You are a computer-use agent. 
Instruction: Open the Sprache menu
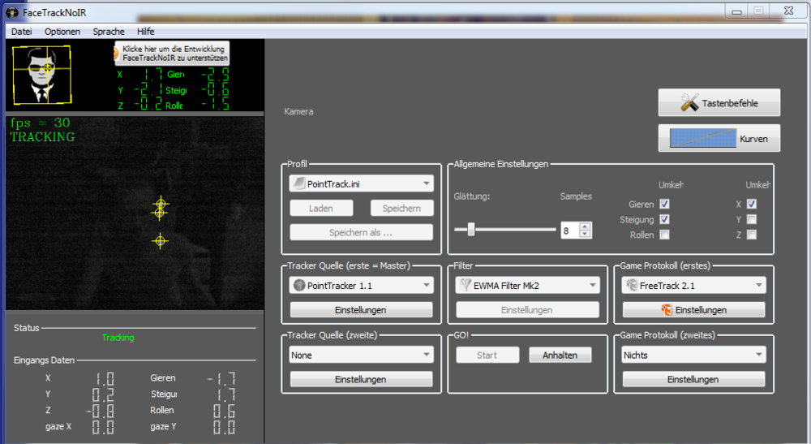[109, 32]
